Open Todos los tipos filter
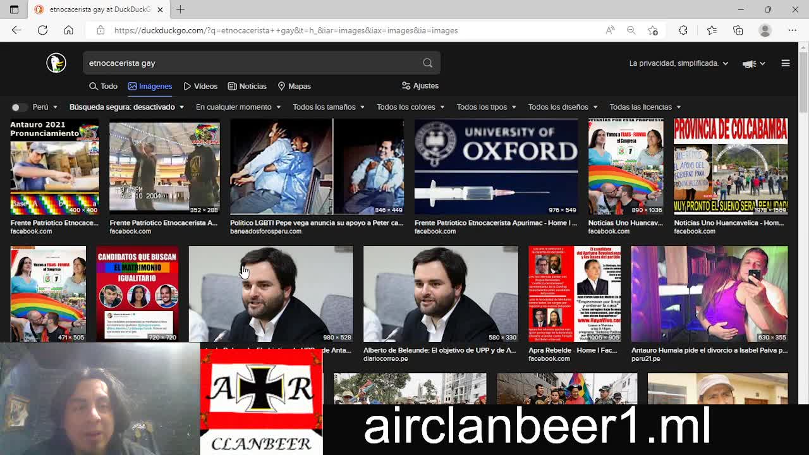809x455 pixels. pyautogui.click(x=487, y=107)
